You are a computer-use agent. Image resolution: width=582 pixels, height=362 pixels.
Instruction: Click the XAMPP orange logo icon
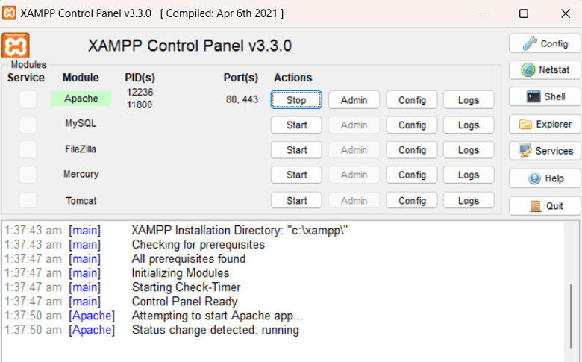pos(16,46)
